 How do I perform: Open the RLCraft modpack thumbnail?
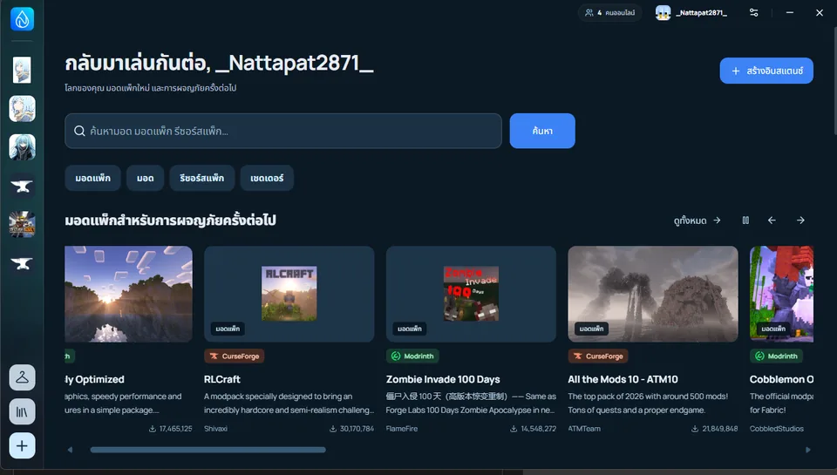289,294
